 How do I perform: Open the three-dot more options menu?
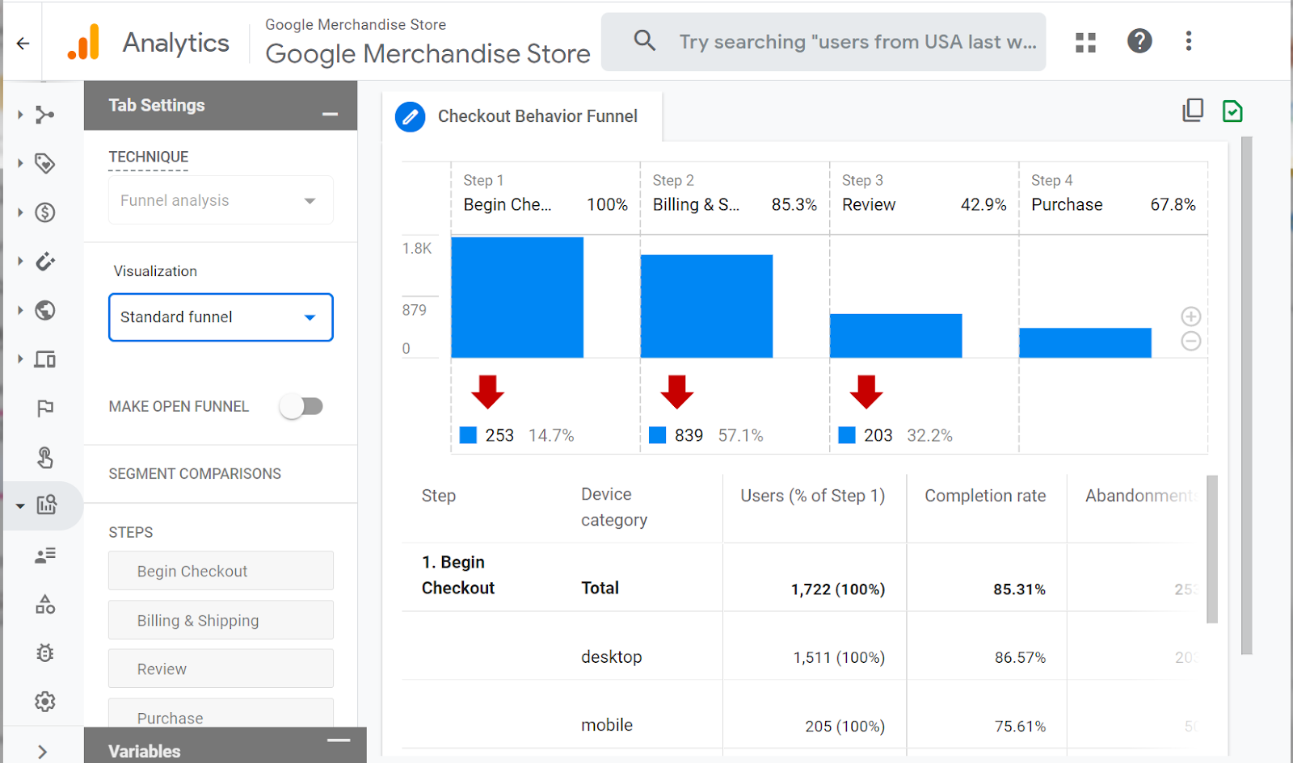point(1188,41)
